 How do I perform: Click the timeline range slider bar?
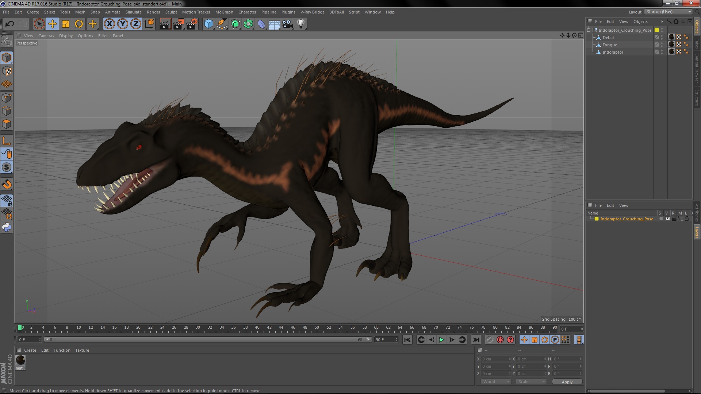click(x=207, y=339)
